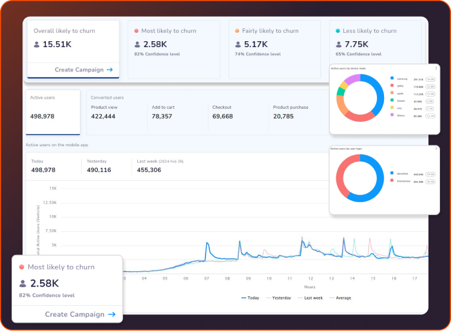Click the Product purchase metric 20,785

point(283,117)
